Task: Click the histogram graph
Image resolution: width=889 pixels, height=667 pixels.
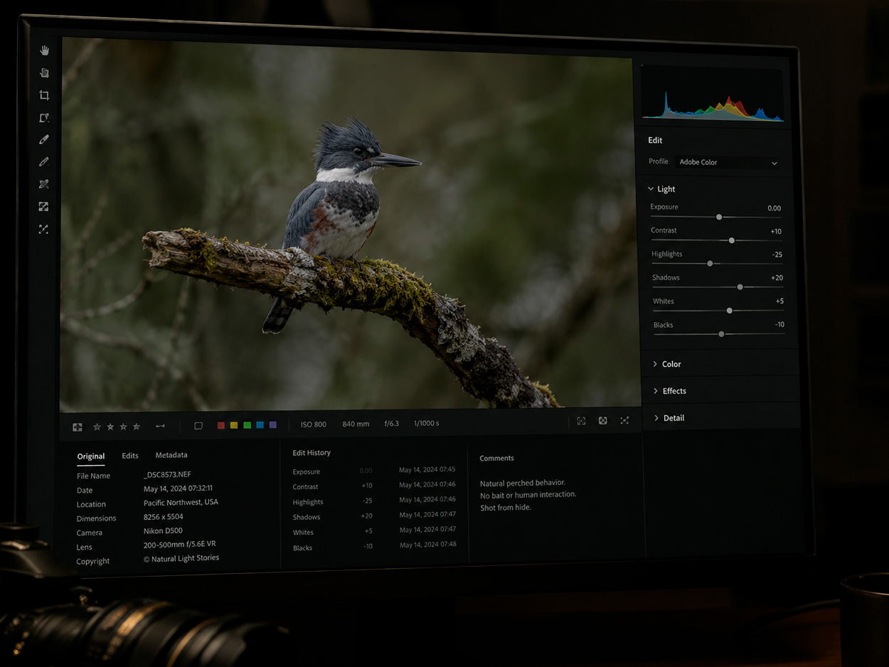Action: 712,94
